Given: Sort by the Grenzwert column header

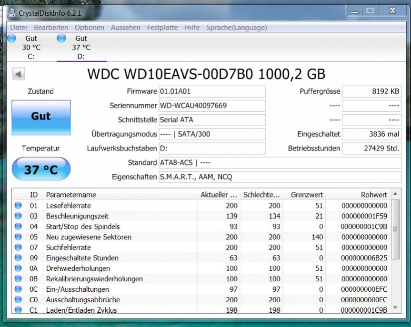Looking at the screenshot, I should pyautogui.click(x=304, y=195).
